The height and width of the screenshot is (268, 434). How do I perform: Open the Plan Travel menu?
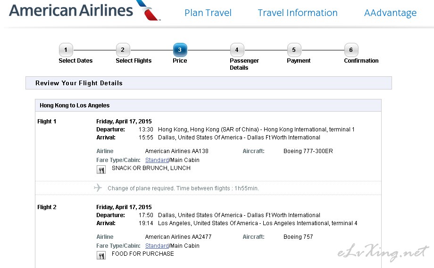point(208,13)
